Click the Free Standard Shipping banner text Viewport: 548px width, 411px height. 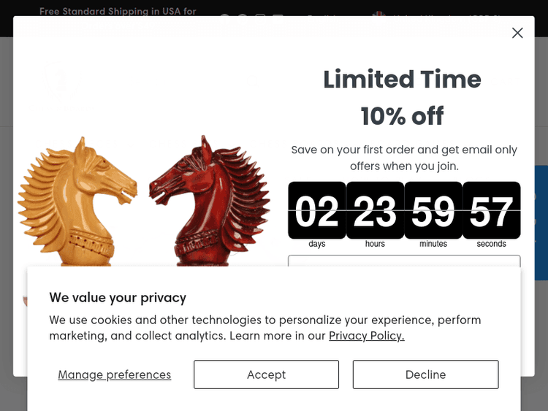pos(118,11)
